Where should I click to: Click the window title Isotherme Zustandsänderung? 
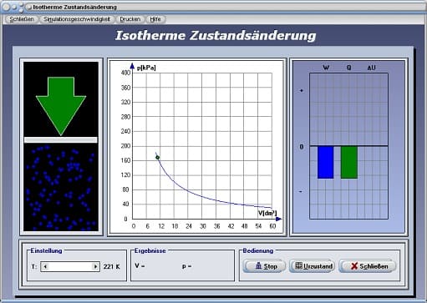tap(75, 7)
